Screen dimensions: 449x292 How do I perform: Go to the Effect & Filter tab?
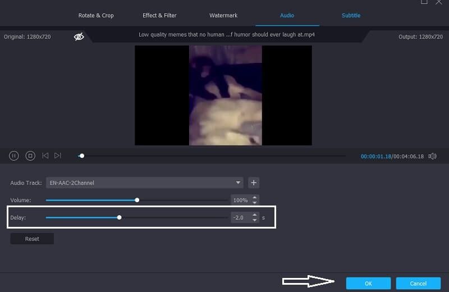click(x=159, y=16)
